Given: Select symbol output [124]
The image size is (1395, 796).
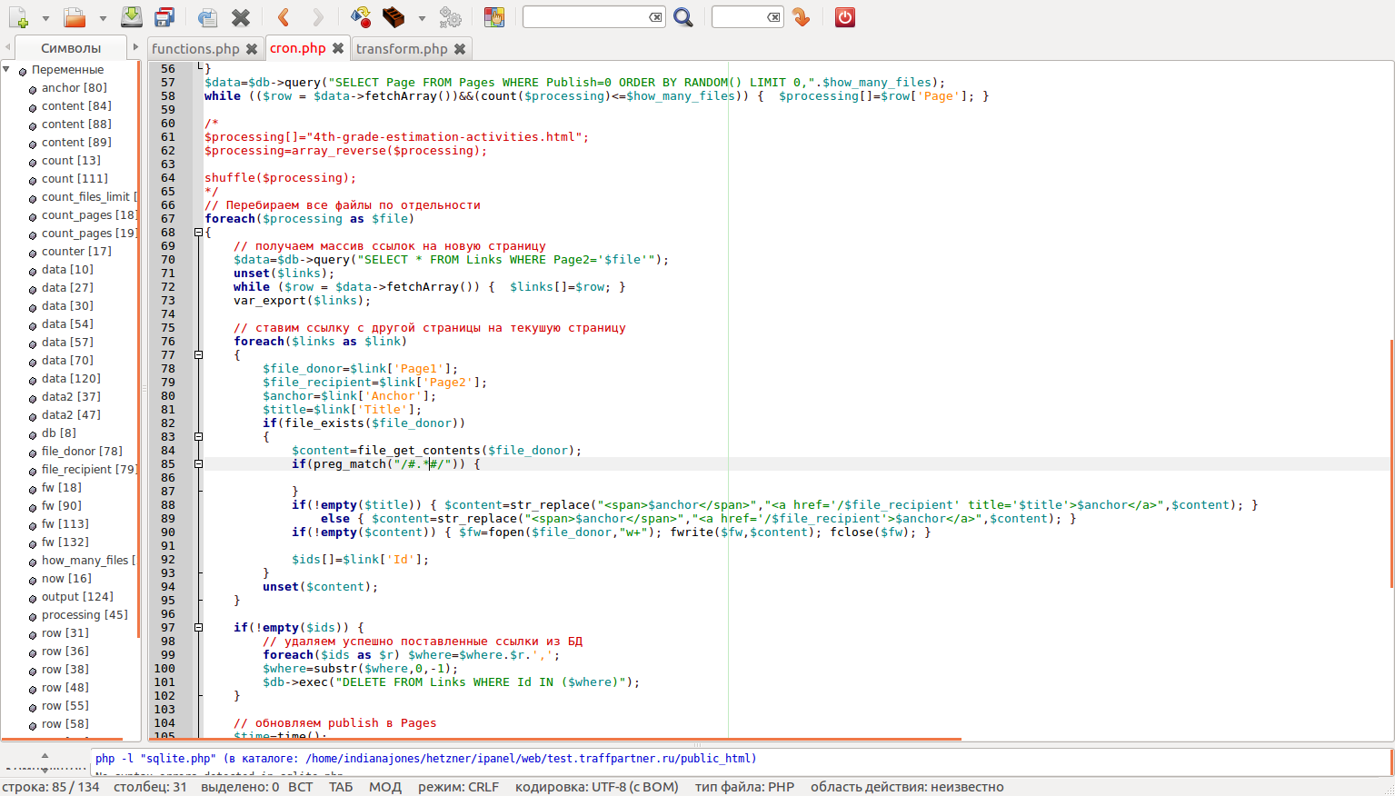Looking at the screenshot, I should 77,597.
